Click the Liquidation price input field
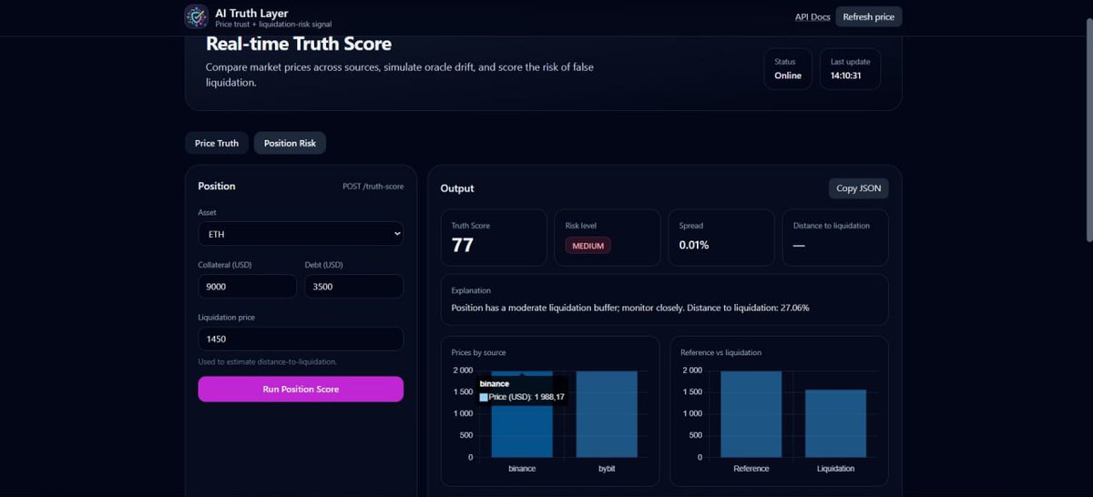The width and height of the screenshot is (1093, 497). (301, 339)
